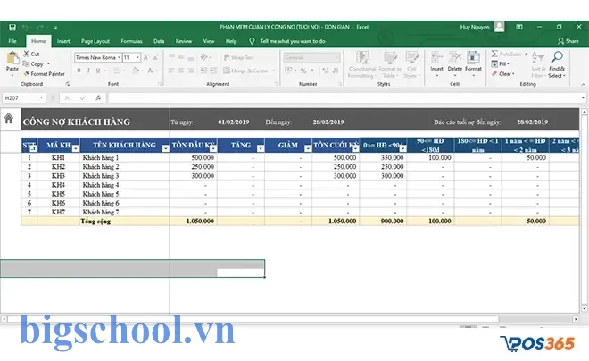
Task: Open the Clipboard group dialog launcher
Action: tap(67, 84)
